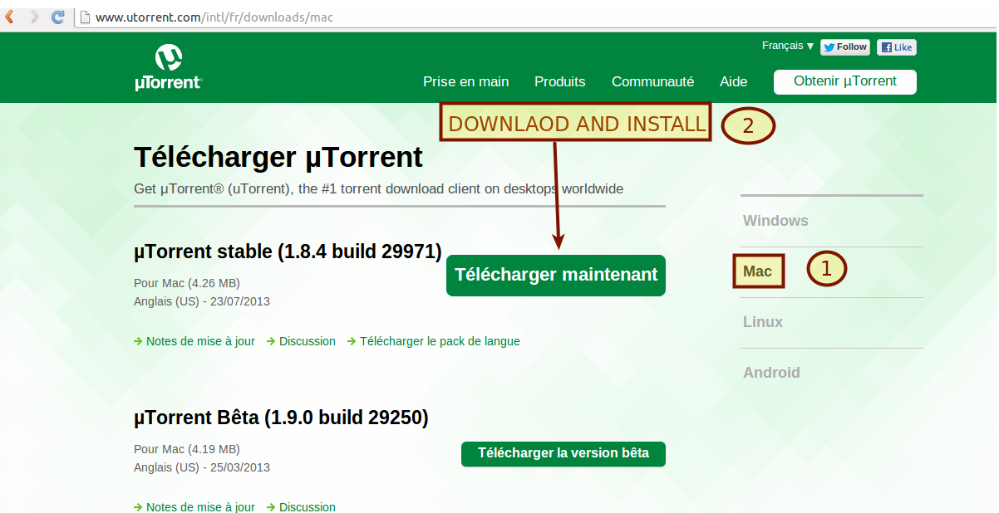
Task: Open the Discussion link for stable version
Action: 301,341
